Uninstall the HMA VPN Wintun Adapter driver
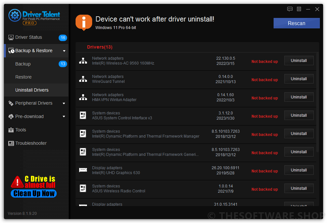Viewport: 327px width, 223px height. (299, 97)
